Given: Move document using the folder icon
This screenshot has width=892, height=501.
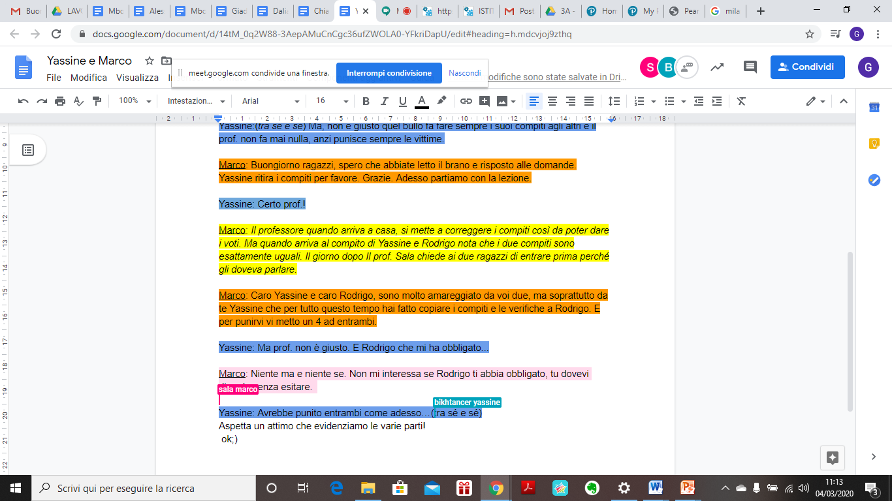Looking at the screenshot, I should click(x=166, y=61).
